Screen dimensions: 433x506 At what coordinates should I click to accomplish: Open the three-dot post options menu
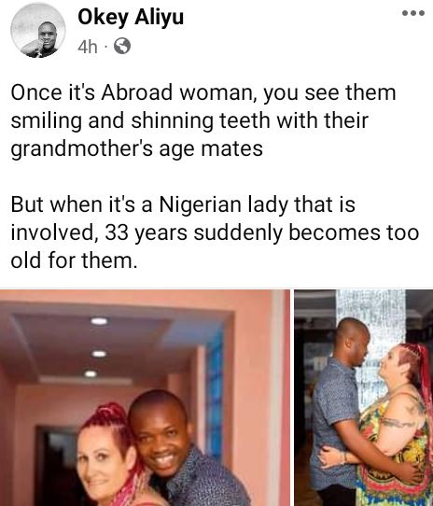pos(413,13)
